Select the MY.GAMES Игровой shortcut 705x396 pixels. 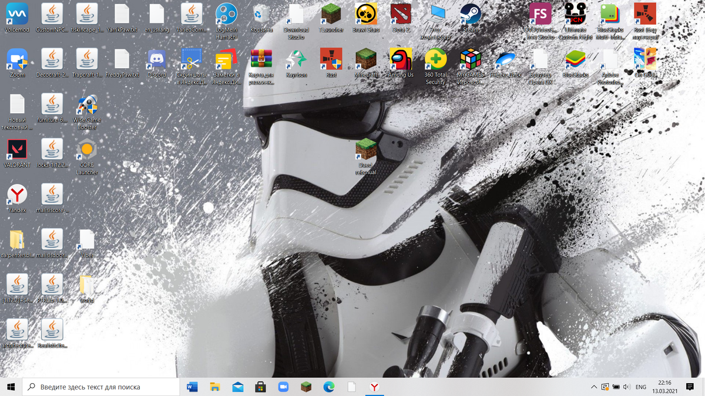(471, 66)
